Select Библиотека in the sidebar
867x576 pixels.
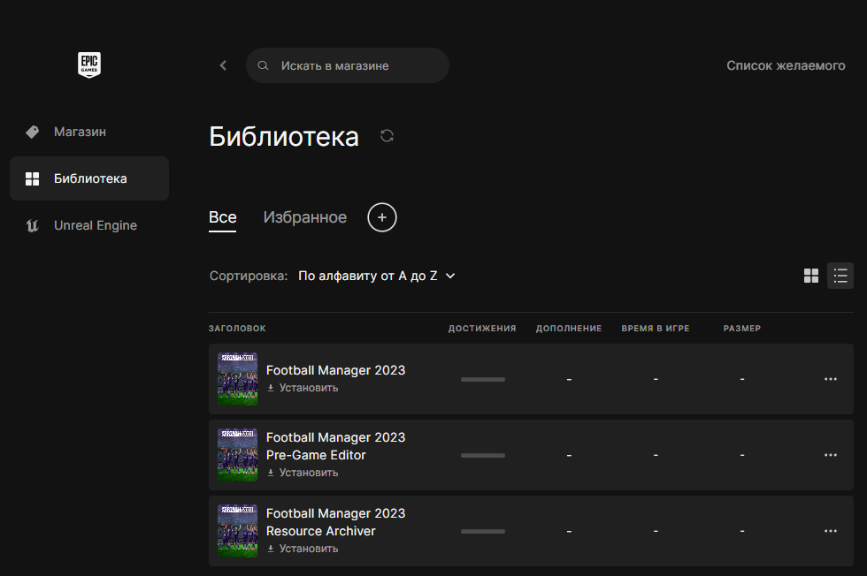pyautogui.click(x=89, y=178)
